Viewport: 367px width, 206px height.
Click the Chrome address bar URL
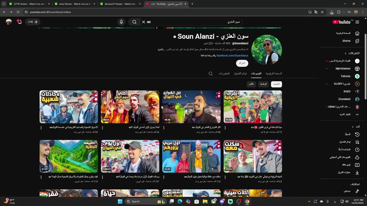point(50,12)
